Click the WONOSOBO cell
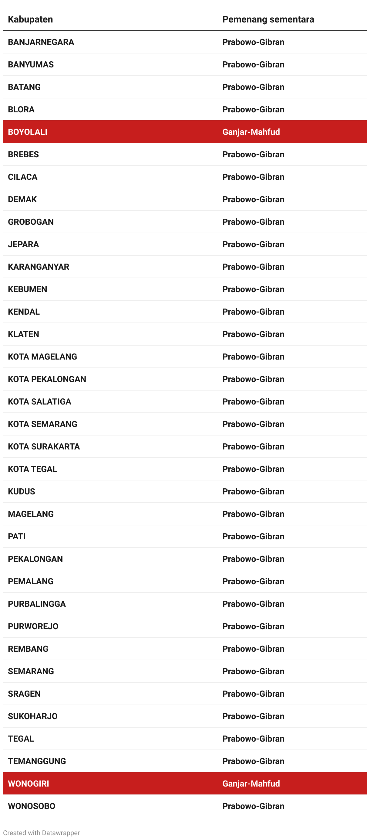The height and width of the screenshot is (840, 370). pyautogui.click(x=32, y=806)
